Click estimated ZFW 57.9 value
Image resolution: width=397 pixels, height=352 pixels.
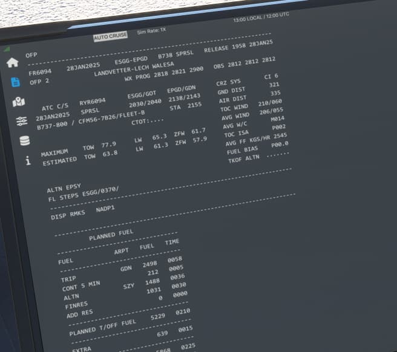pos(200,140)
